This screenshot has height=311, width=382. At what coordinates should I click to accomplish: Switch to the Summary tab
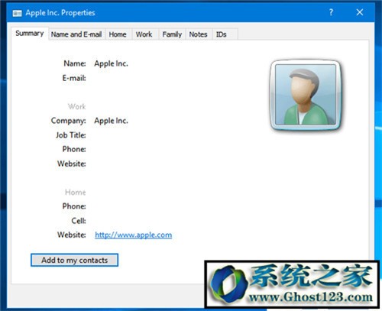pos(30,34)
